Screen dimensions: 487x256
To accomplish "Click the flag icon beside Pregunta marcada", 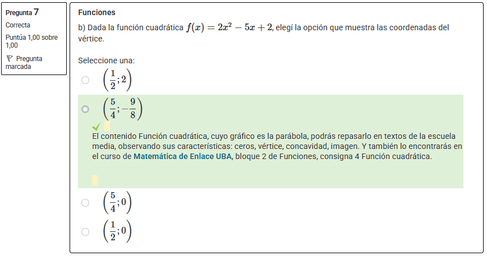I will (10, 58).
